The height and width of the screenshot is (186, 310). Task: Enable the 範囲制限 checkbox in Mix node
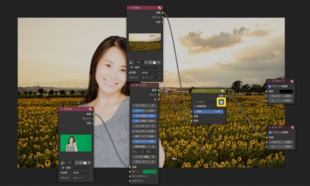(195, 106)
